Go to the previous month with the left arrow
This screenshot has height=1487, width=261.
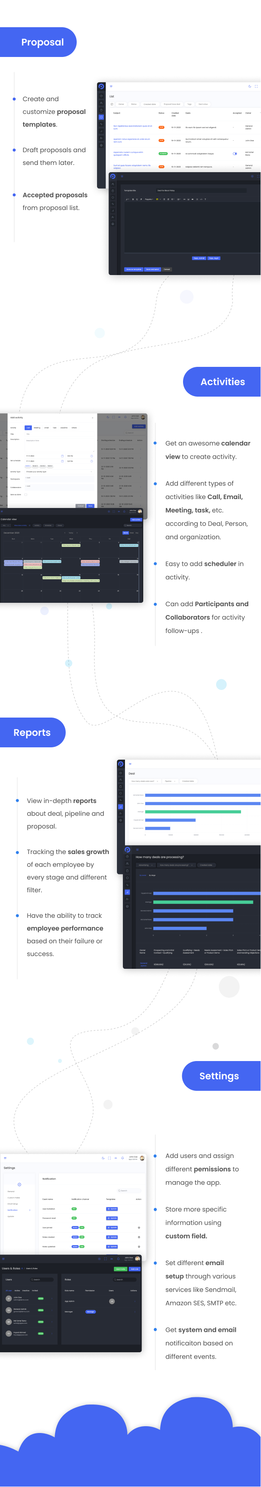click(x=66, y=534)
